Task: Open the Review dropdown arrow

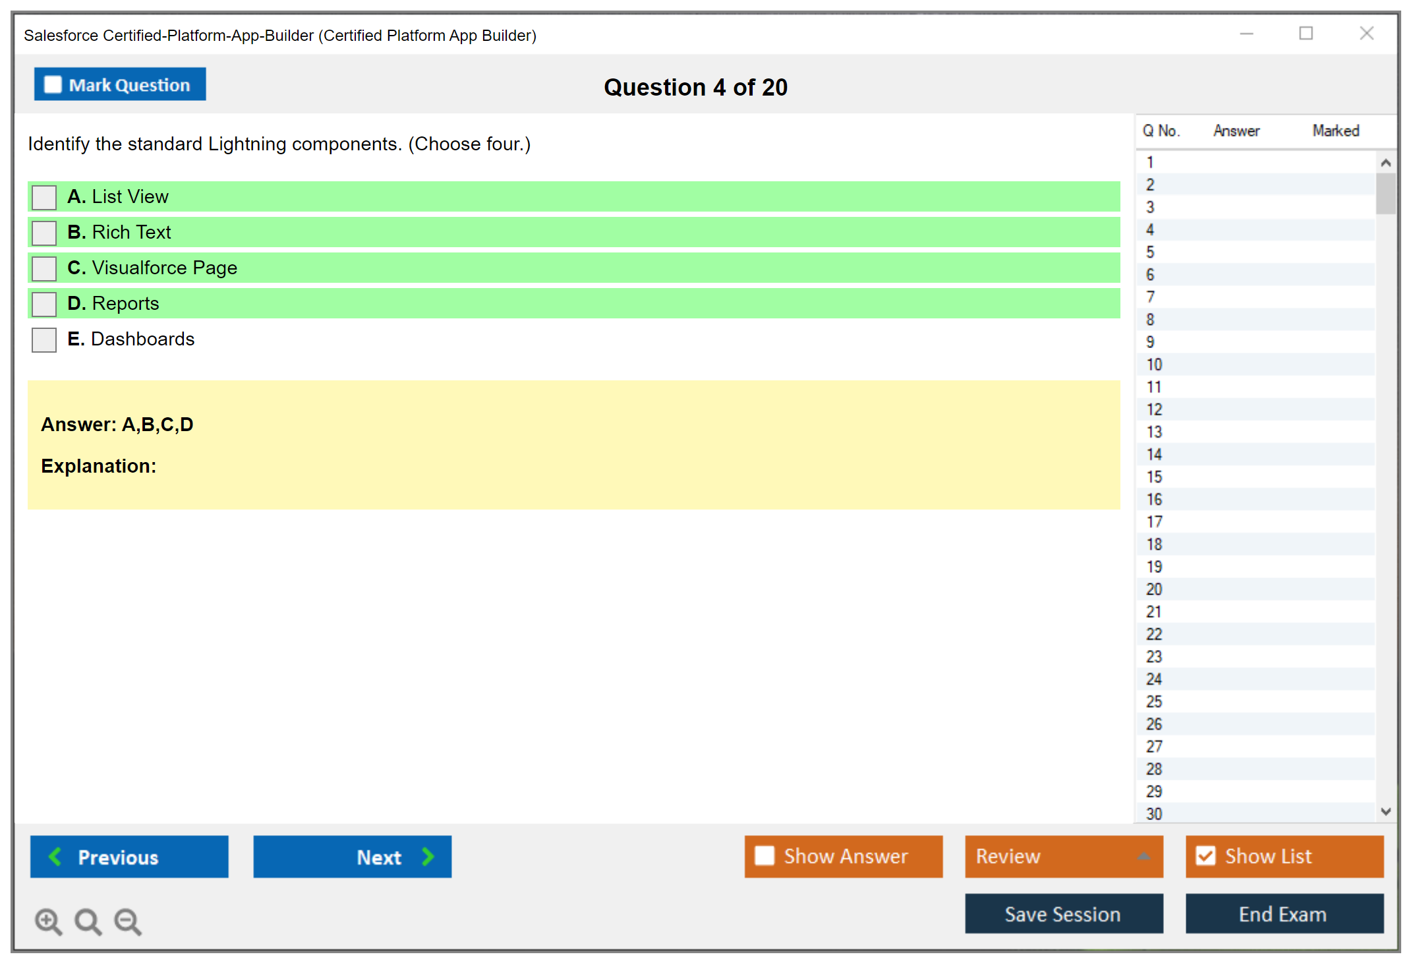Action: [1143, 856]
